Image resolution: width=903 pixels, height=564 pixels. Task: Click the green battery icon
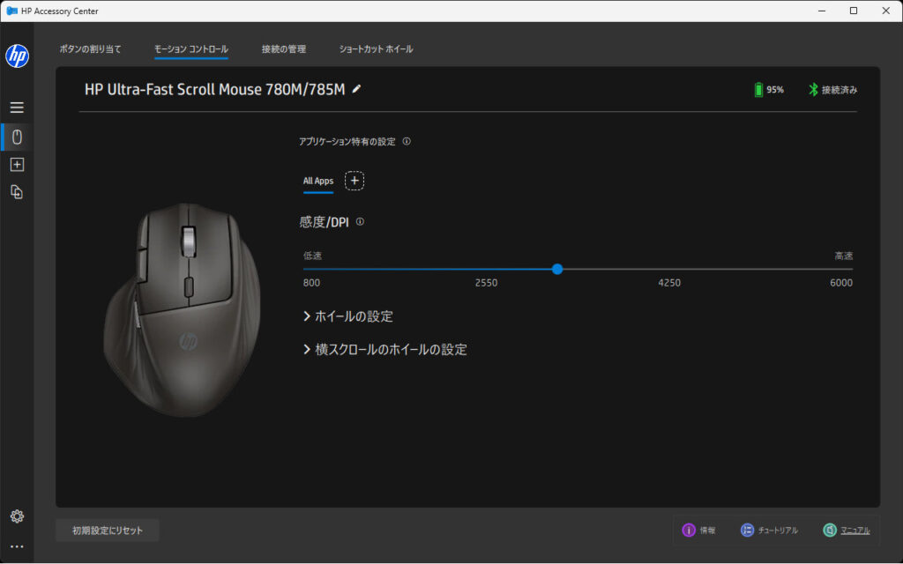[x=758, y=90]
